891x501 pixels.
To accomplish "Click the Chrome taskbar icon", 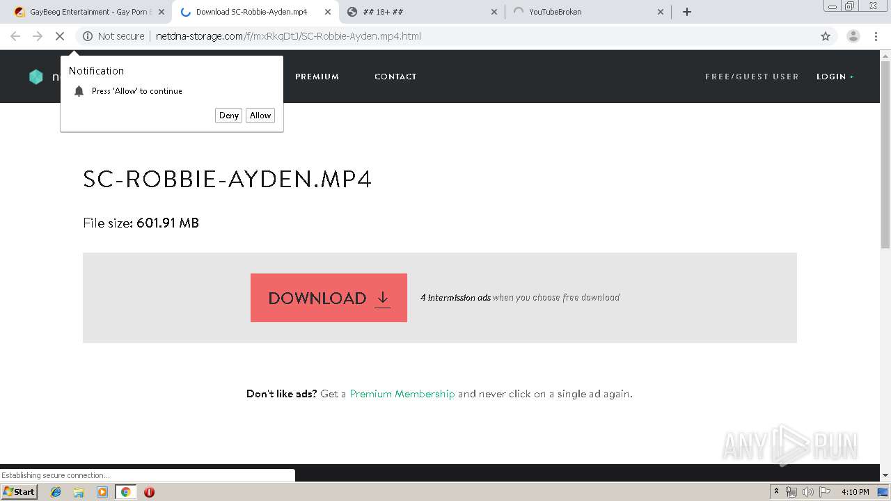I will coord(125,492).
